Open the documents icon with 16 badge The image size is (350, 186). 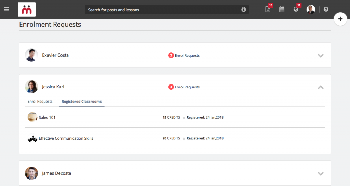[268, 9]
